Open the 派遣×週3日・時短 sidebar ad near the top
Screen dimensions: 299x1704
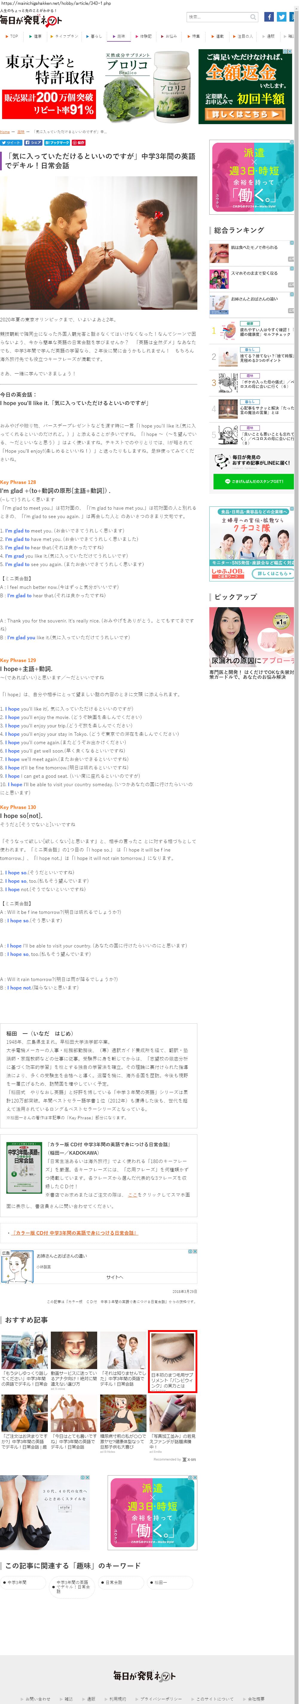click(x=251, y=177)
